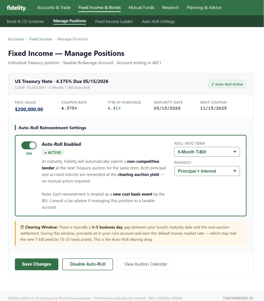
Task: Follow the Fixed Income breadcrumb link
Action: coord(41,39)
